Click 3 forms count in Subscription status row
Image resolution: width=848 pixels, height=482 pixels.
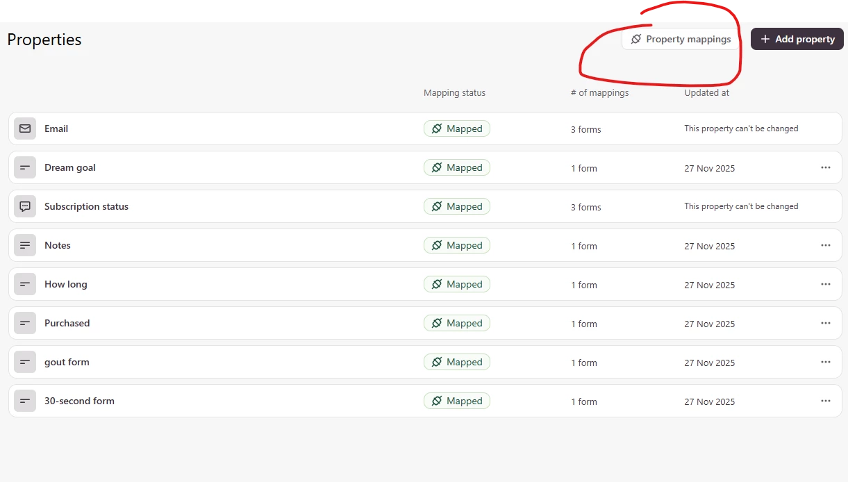(585, 207)
